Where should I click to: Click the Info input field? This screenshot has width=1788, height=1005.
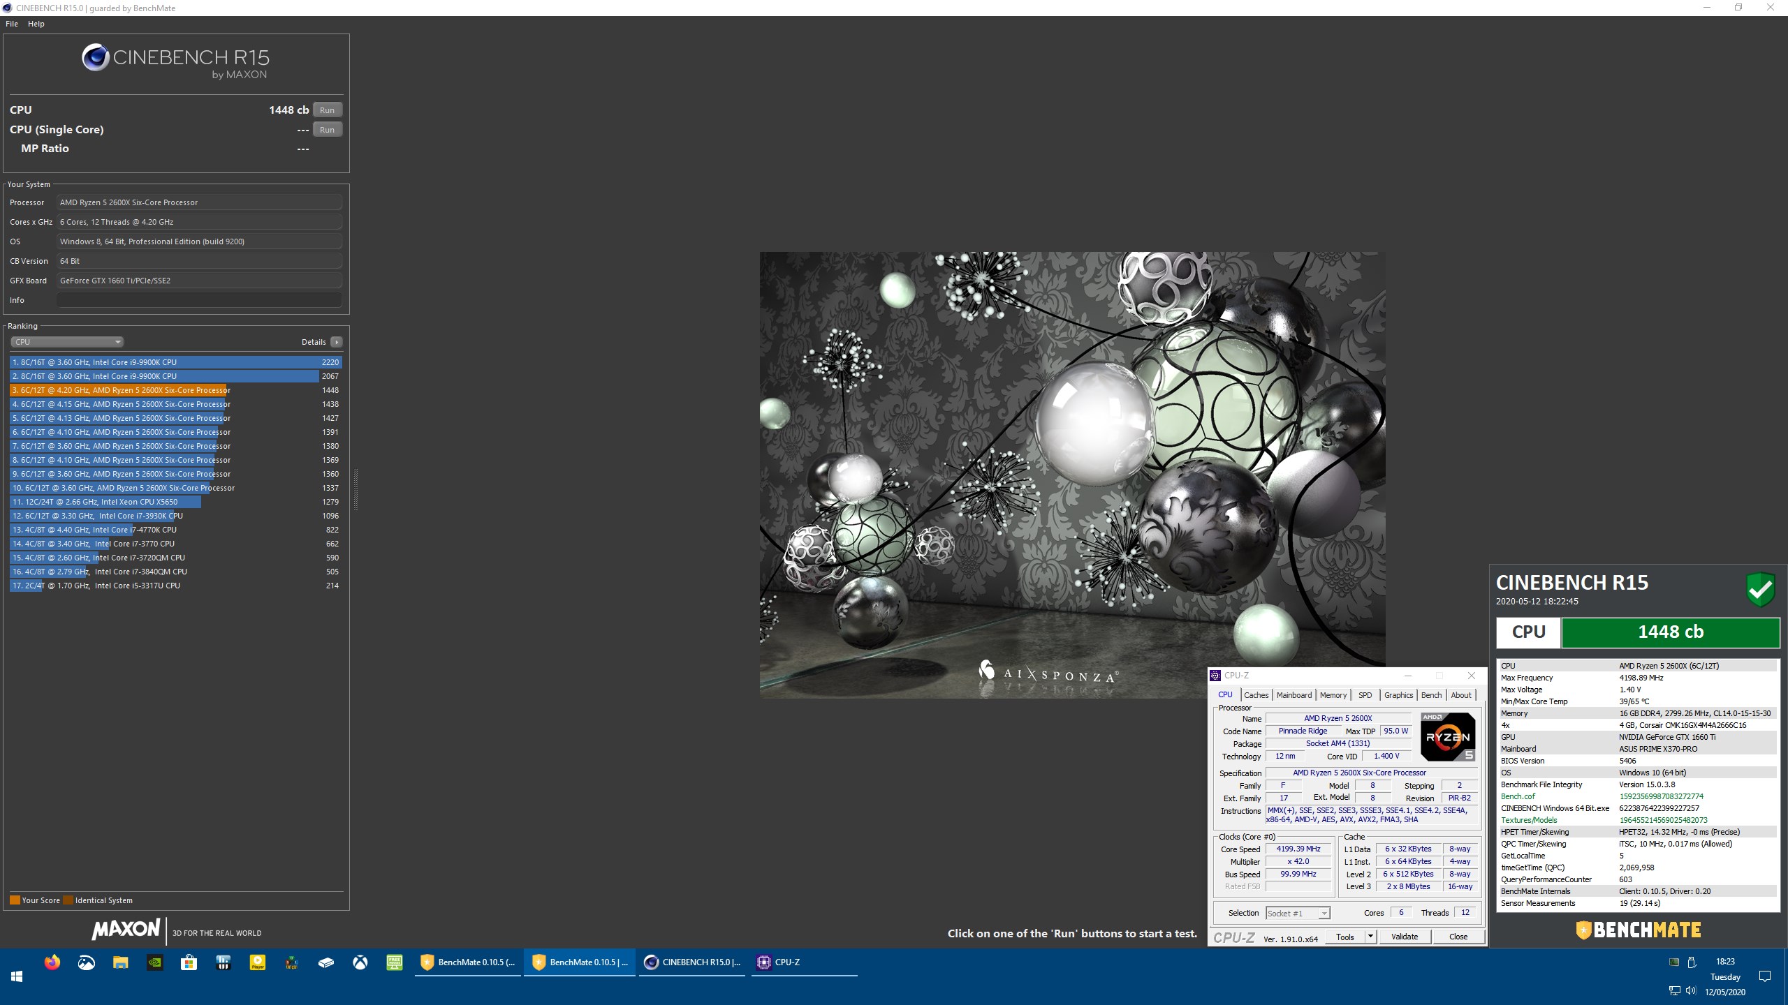click(x=199, y=300)
